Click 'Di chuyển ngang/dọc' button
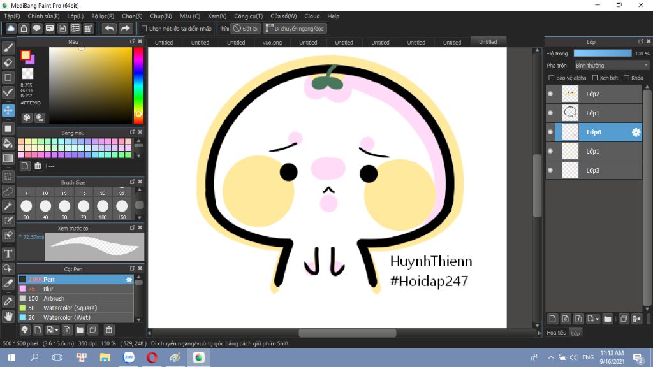This screenshot has width=653, height=367. click(295, 28)
